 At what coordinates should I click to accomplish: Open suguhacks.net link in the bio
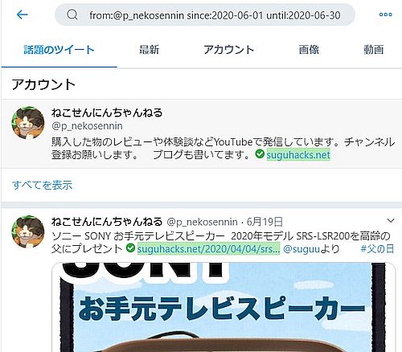tap(298, 155)
